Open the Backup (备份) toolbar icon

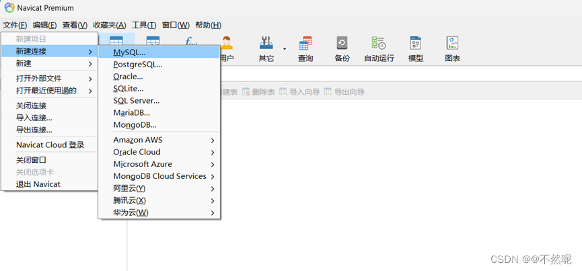click(342, 43)
